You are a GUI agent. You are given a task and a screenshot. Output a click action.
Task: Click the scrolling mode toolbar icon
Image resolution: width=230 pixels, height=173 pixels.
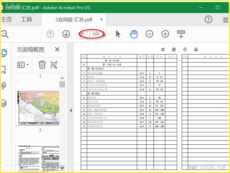click(181, 34)
